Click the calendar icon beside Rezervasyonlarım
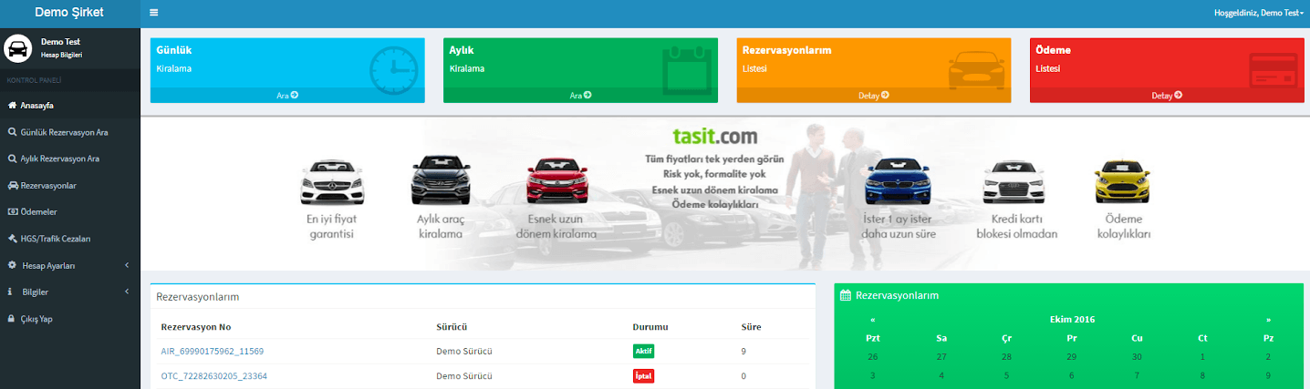Image resolution: width=1310 pixels, height=389 pixels. click(846, 295)
